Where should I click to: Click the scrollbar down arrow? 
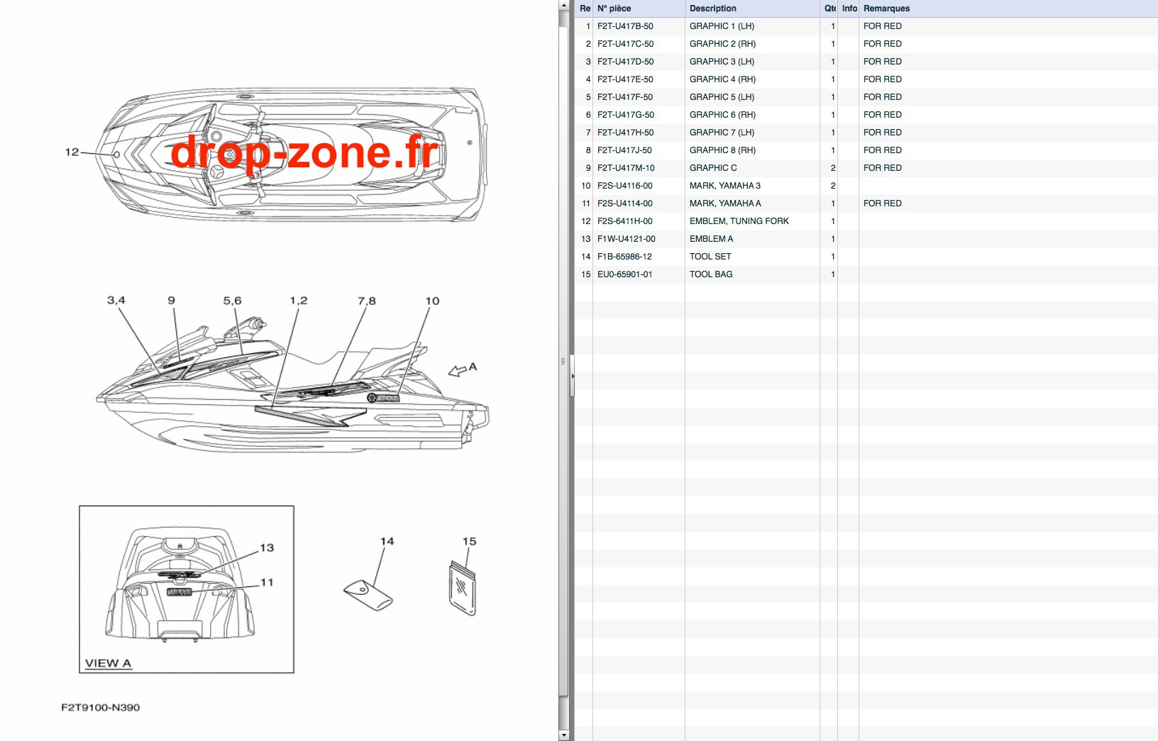point(563,735)
